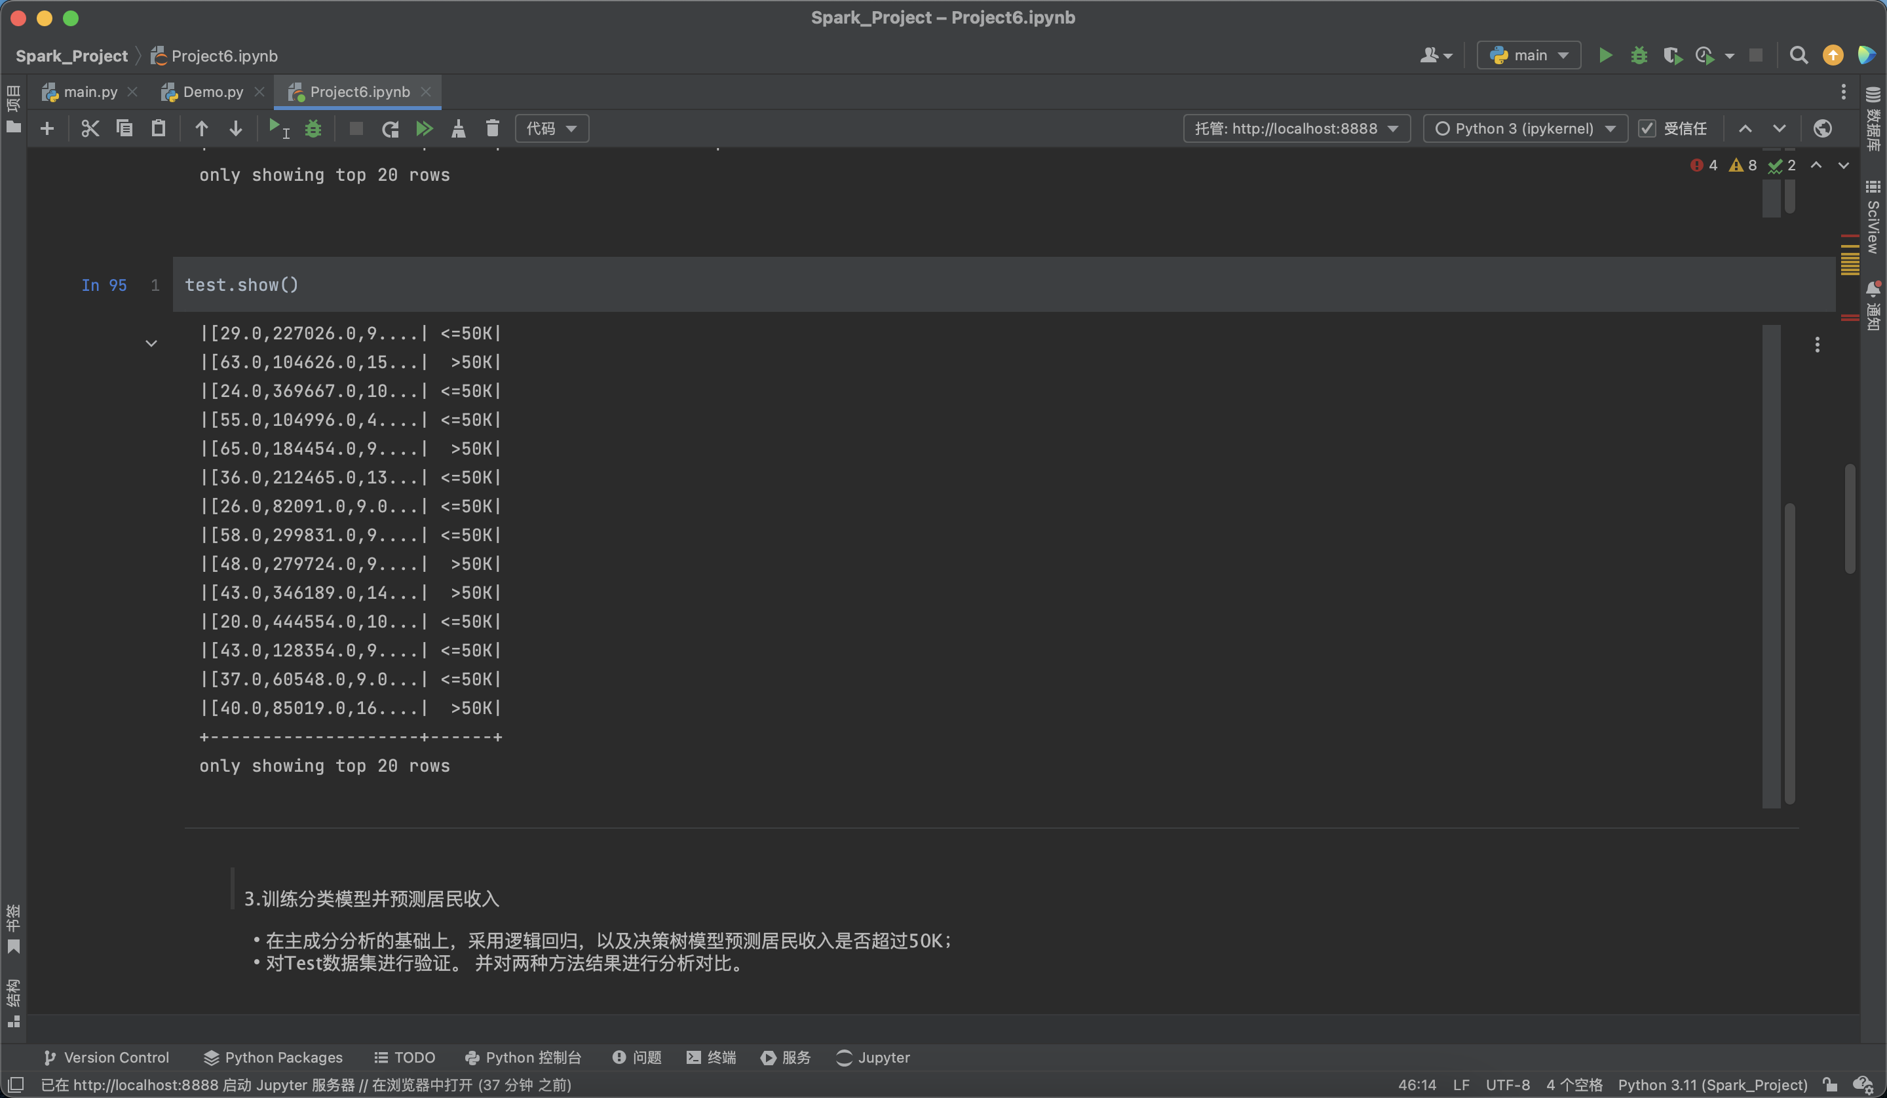This screenshot has width=1887, height=1098.
Task: Click the UTF-8 encoding indicator
Action: pos(1508,1086)
